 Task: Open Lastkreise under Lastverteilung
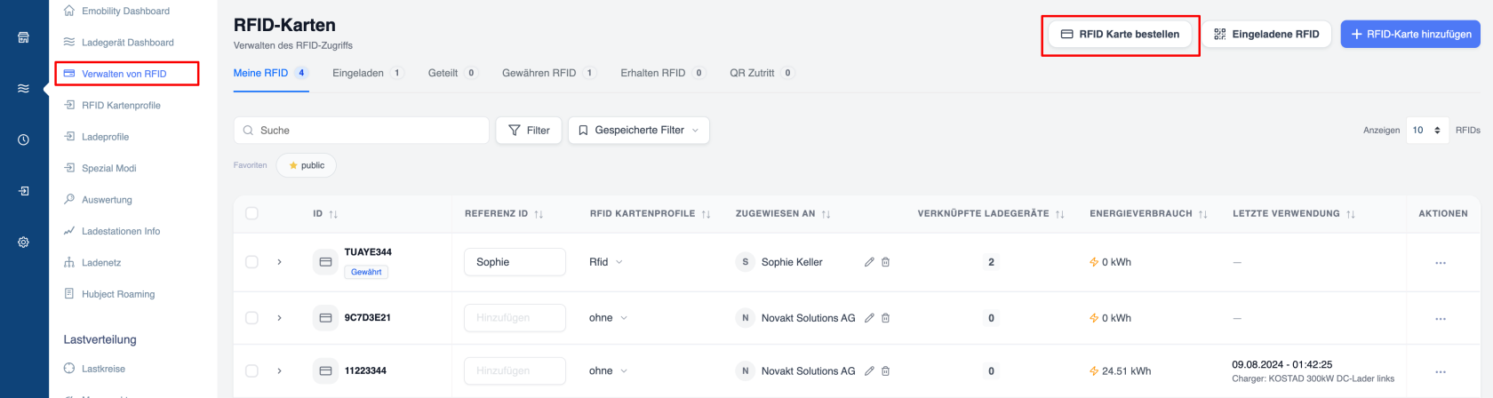(x=94, y=369)
